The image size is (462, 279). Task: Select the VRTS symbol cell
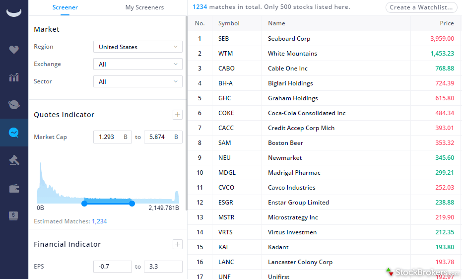(225, 232)
